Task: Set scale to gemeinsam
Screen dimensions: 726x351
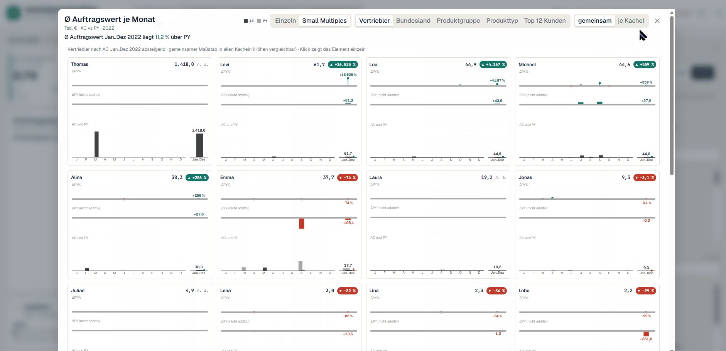Action: 594,21
